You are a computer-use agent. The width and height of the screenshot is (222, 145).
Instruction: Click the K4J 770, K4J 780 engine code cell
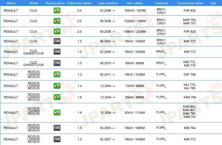190,86
